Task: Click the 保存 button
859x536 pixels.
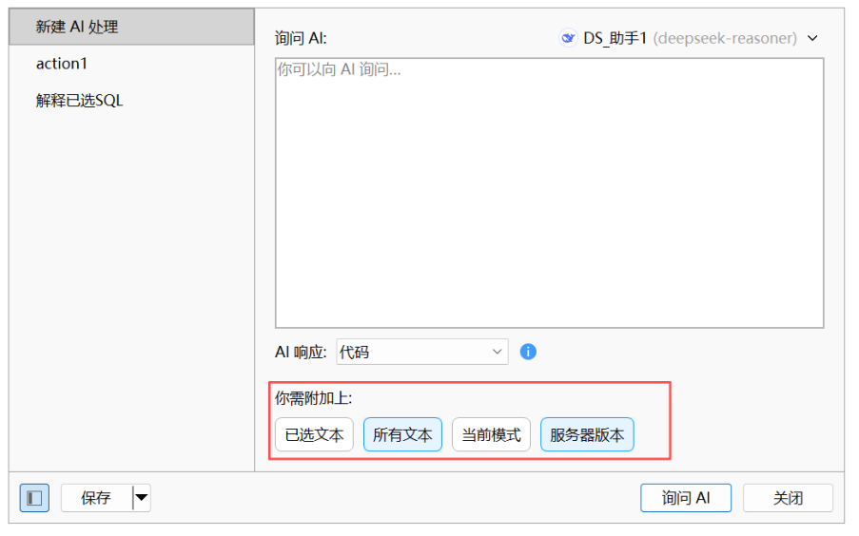Action: 96,498
